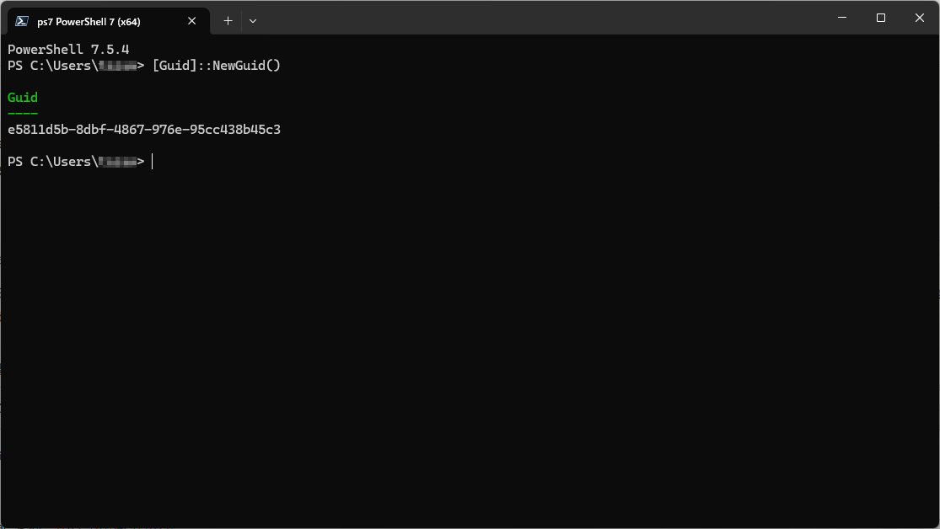Open a new tab with plus button
The width and height of the screenshot is (940, 529).
coord(228,21)
